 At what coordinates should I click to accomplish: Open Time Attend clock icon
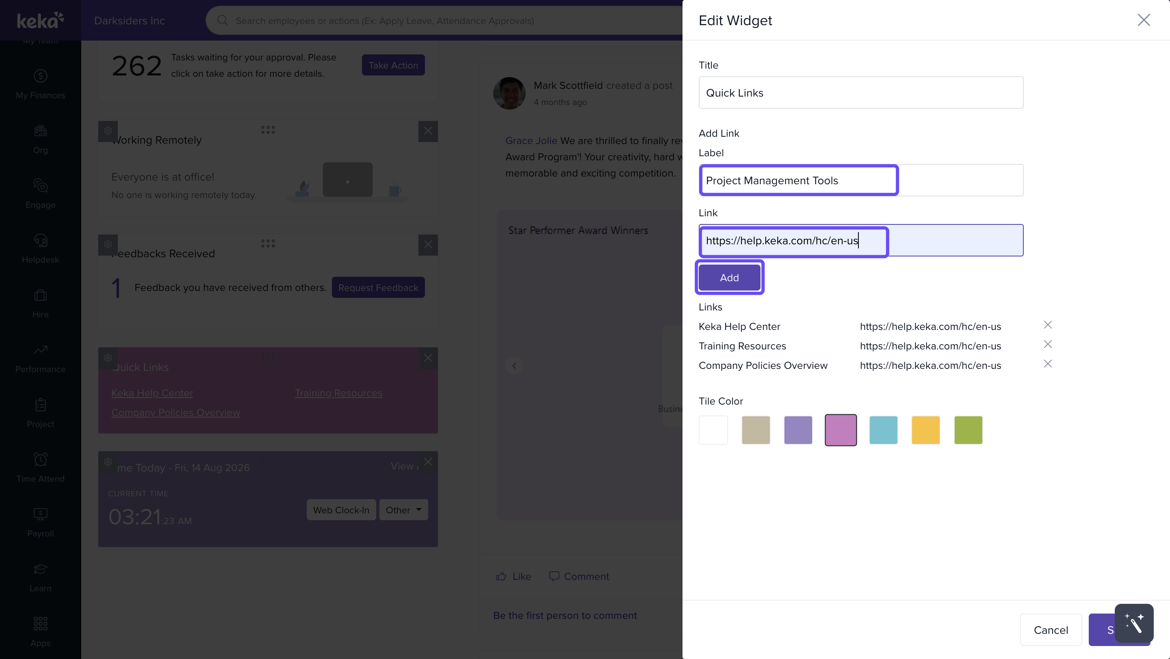[x=41, y=459]
